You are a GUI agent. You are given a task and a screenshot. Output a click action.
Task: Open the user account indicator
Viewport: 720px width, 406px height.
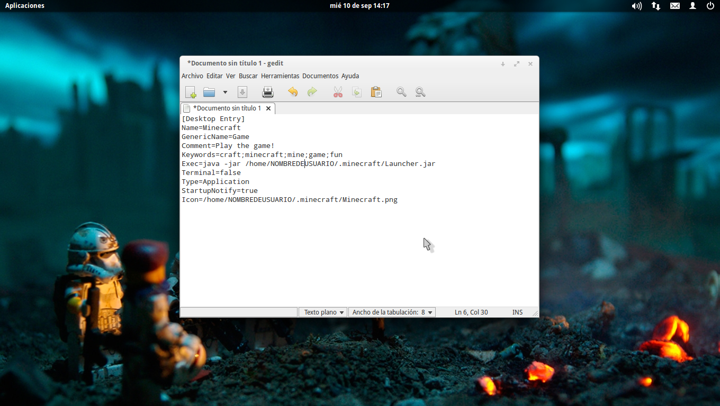point(693,6)
